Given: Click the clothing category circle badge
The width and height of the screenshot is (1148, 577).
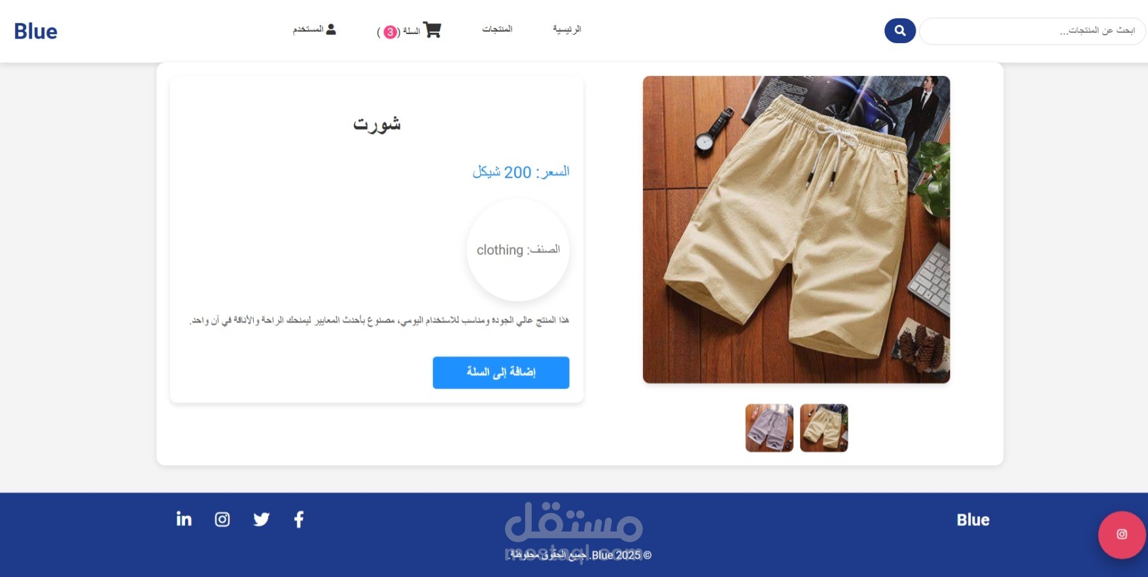Looking at the screenshot, I should pos(518,250).
